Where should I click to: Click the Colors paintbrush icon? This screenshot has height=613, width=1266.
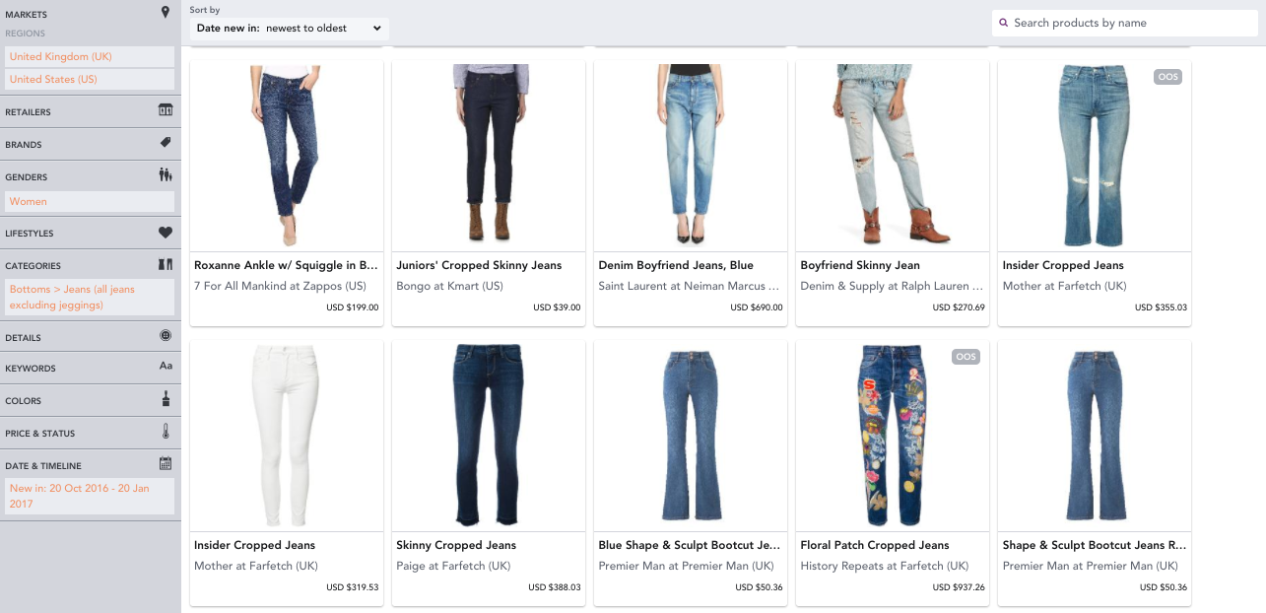pos(166,399)
